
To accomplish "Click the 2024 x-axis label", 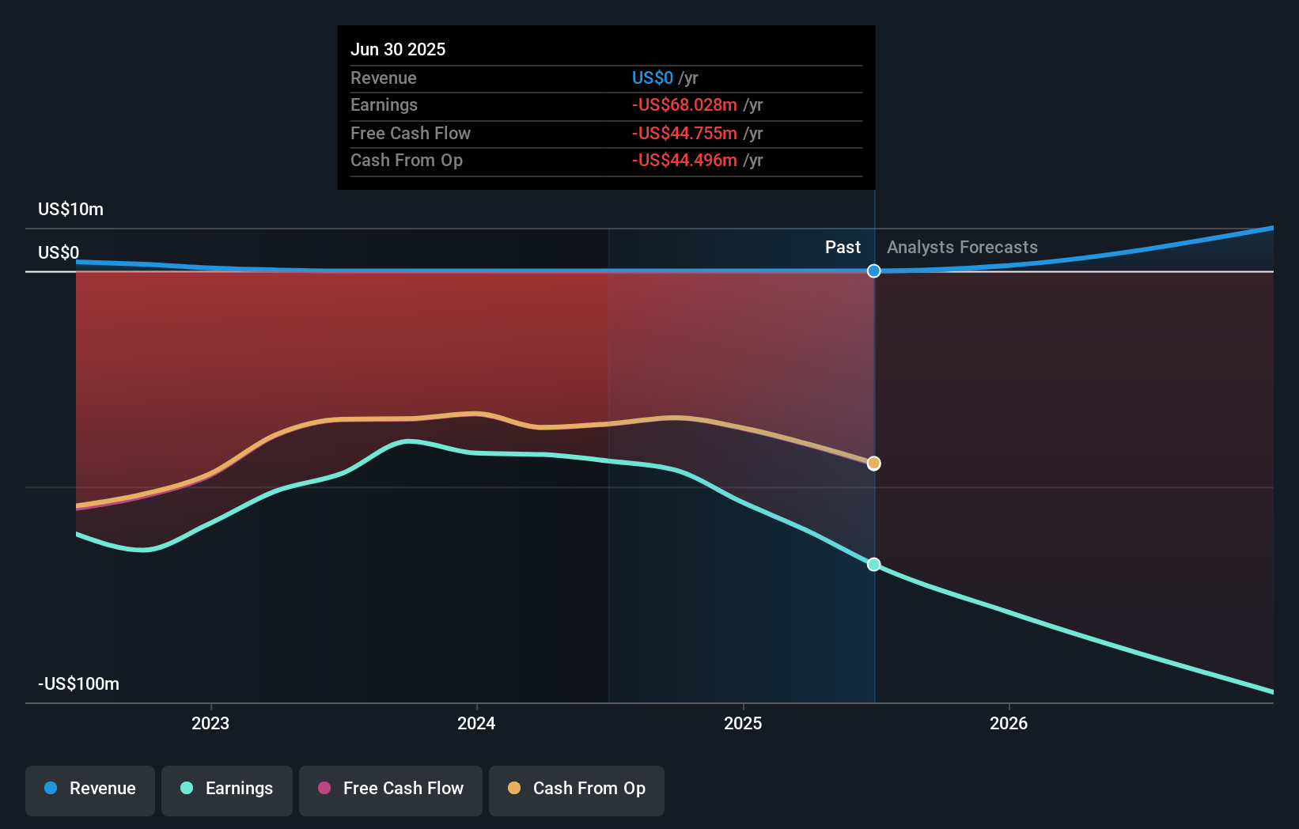I will 476,724.
